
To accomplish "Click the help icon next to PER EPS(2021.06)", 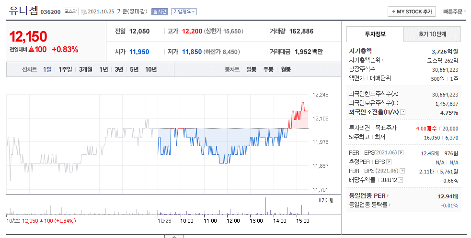I will [401, 153].
